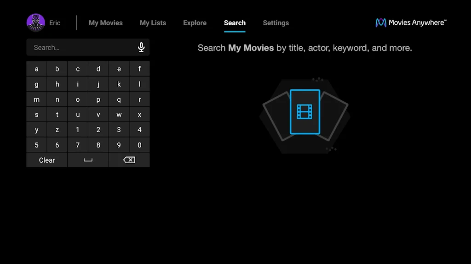
Task: Select the active Search tab
Action: [x=235, y=23]
